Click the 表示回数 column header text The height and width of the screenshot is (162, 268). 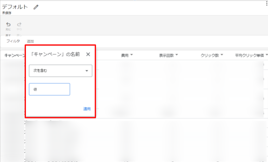pyautogui.click(x=166, y=55)
